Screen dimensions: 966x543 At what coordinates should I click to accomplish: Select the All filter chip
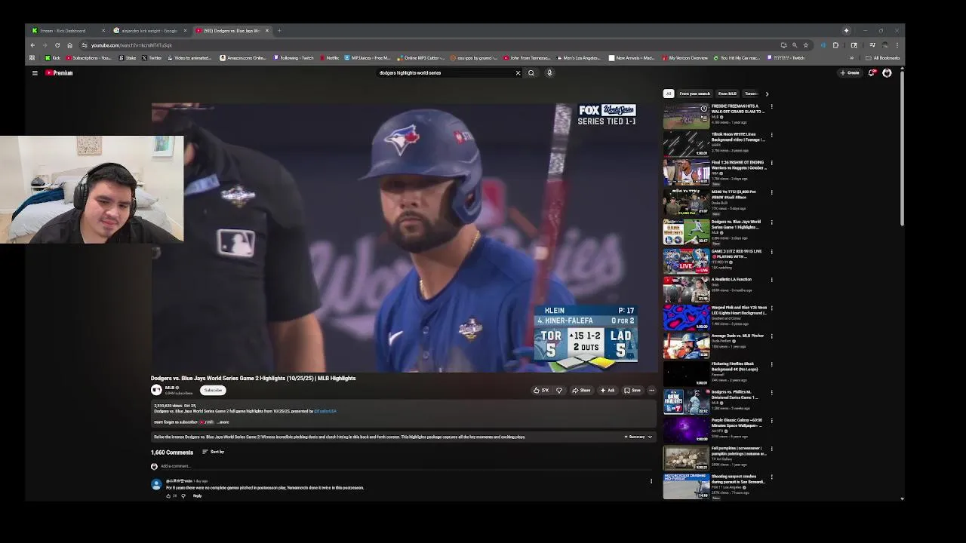(x=668, y=94)
